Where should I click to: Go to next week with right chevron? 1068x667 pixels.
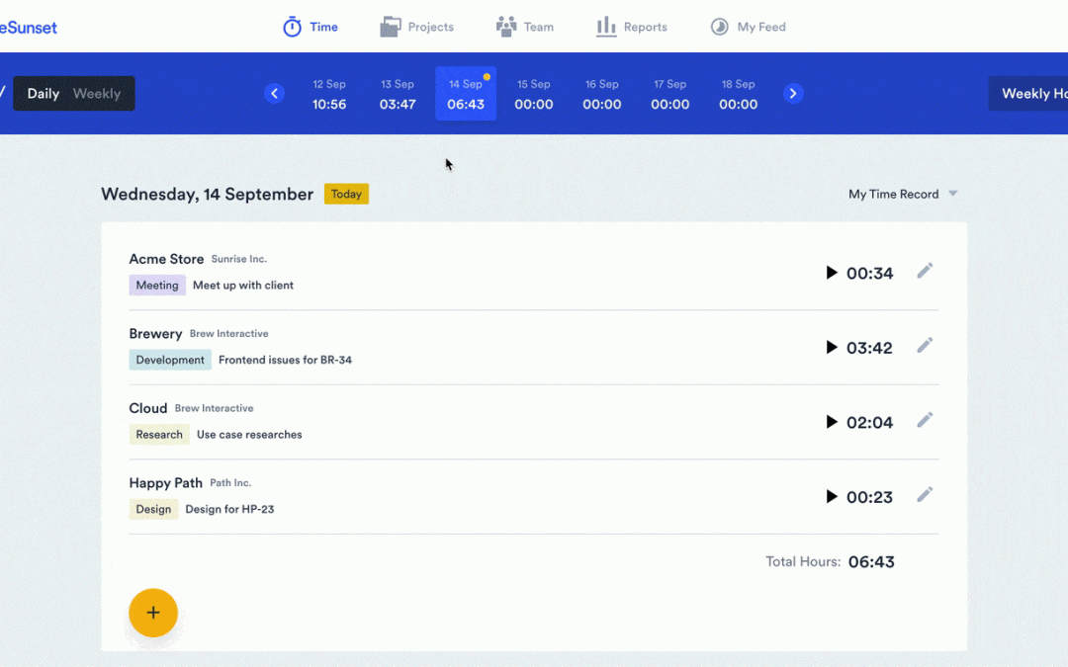click(793, 93)
